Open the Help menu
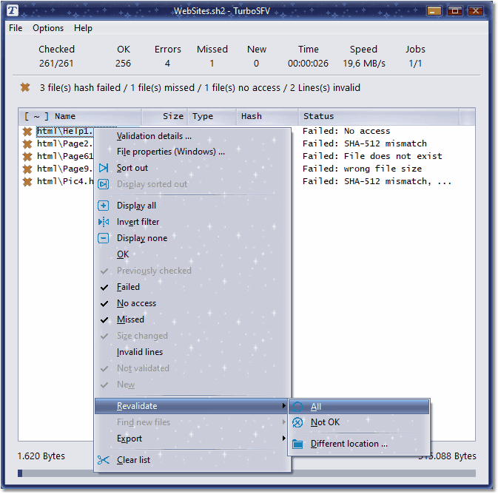This screenshot has height=494, width=498. (x=83, y=28)
